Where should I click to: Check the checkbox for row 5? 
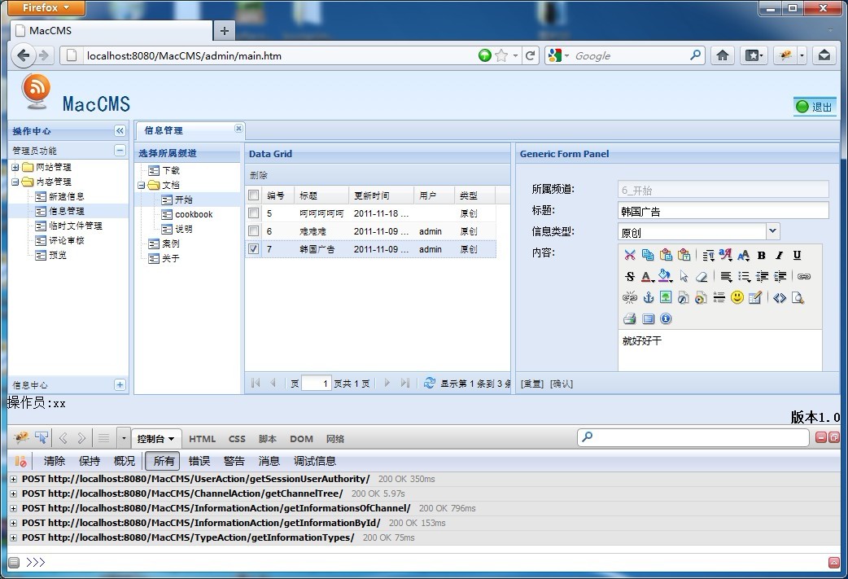[x=253, y=213]
